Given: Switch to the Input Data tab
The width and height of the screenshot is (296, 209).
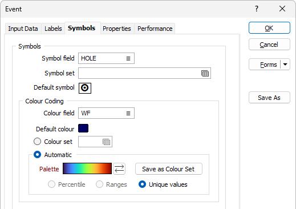Looking at the screenshot, I should point(23,29).
